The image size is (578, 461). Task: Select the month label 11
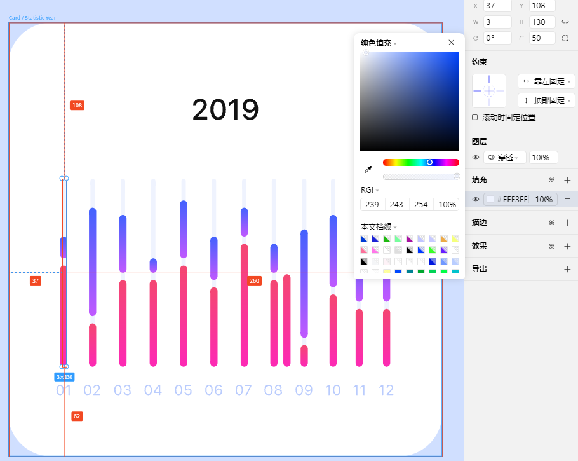(x=360, y=390)
